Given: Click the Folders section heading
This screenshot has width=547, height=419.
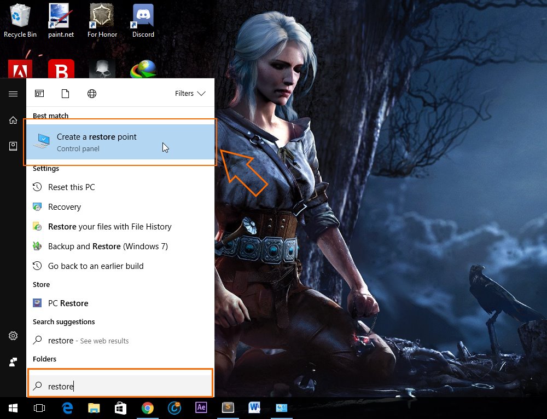Looking at the screenshot, I should (x=44, y=359).
